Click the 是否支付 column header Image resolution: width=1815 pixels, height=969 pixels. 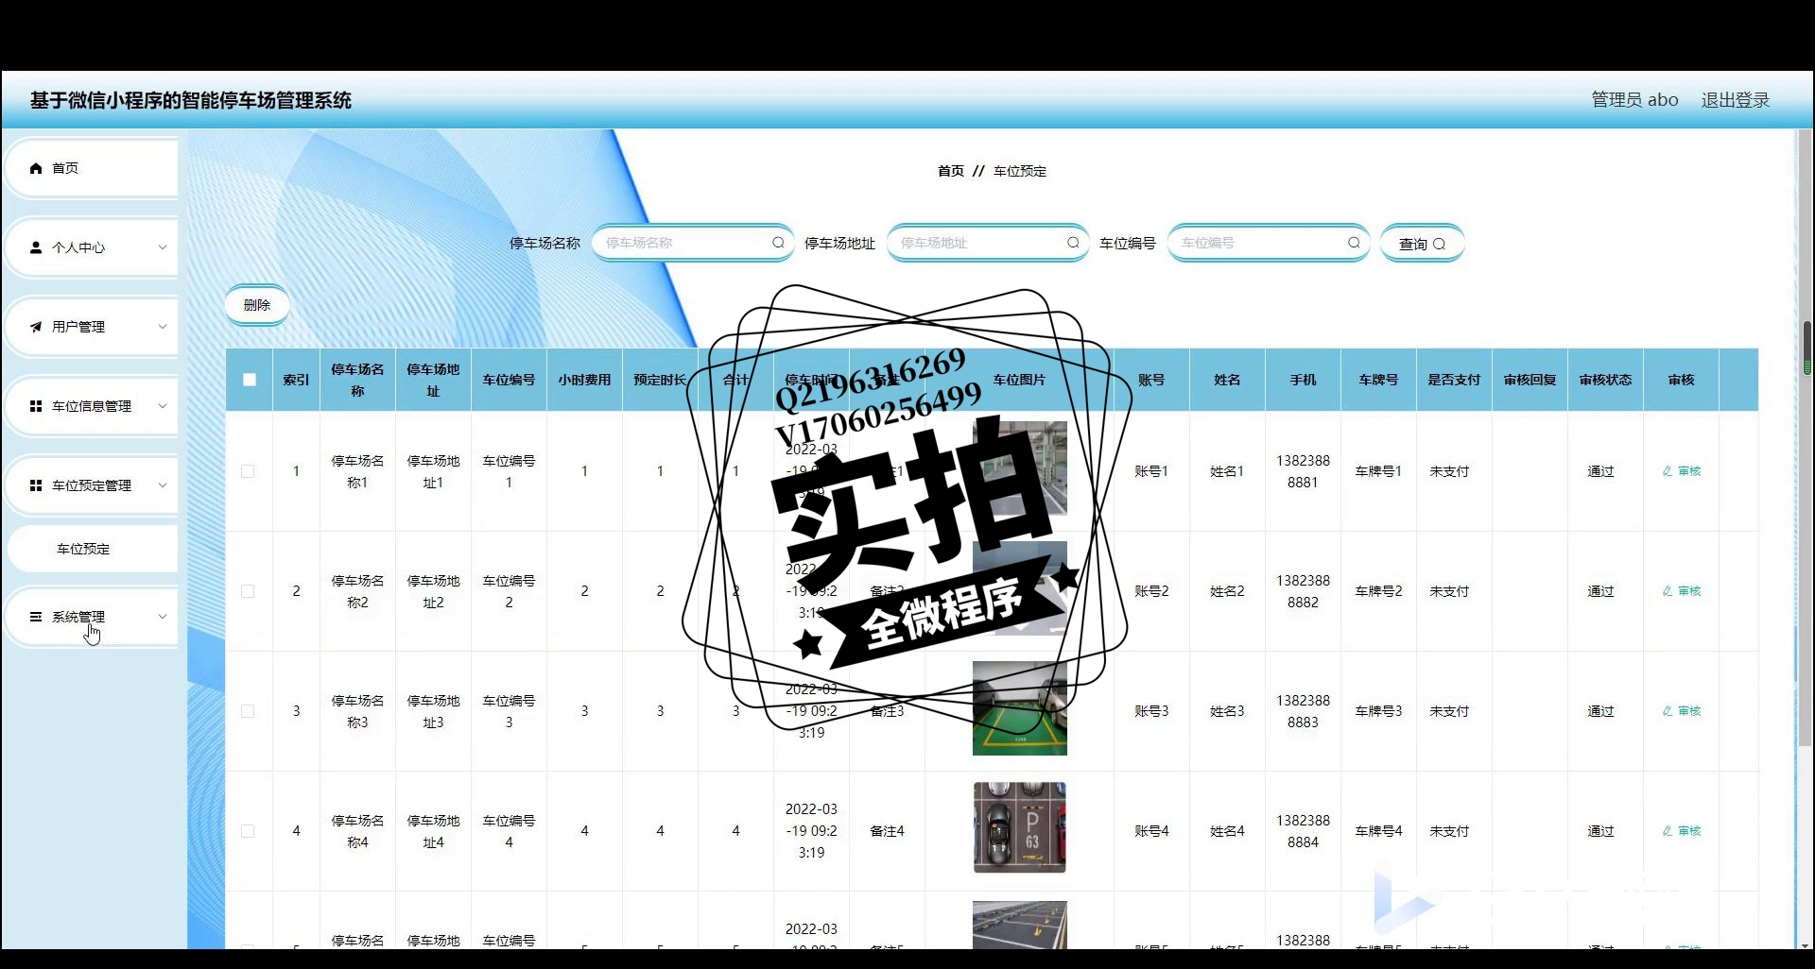coord(1454,380)
